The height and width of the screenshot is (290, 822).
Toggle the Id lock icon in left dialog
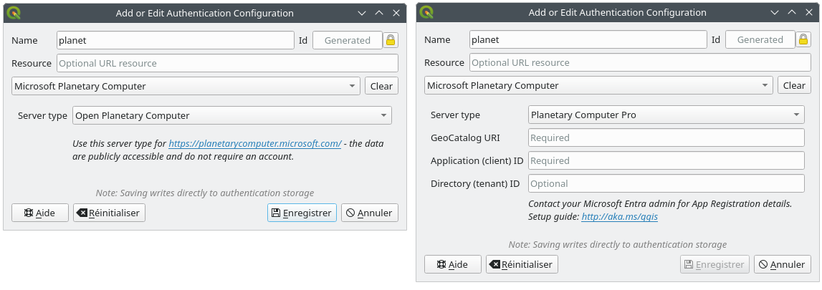[391, 40]
